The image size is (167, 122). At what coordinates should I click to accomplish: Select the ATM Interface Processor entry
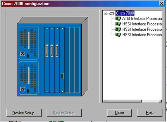coord(142,18)
